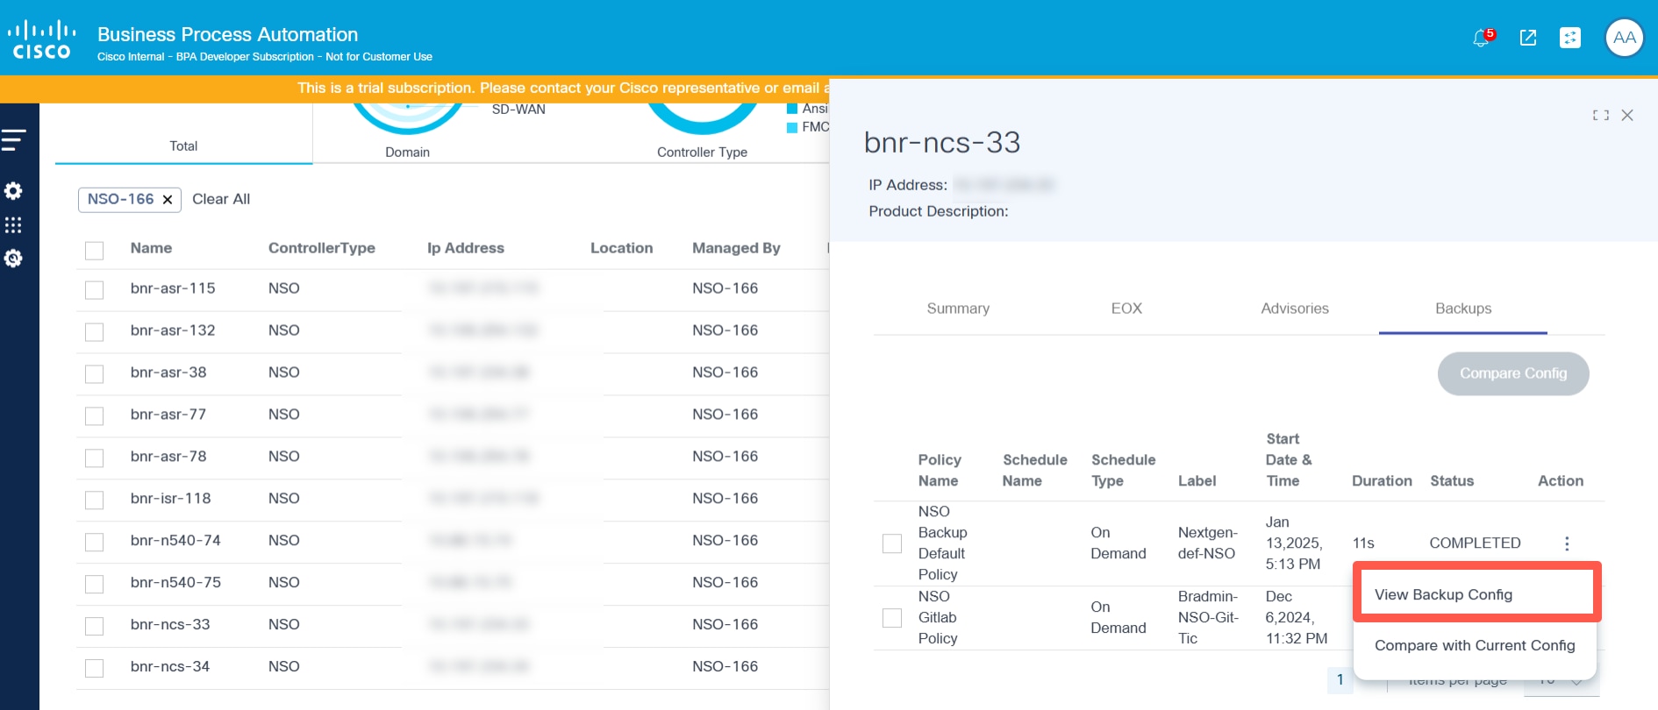1658x710 pixels.
Task: Choose Compare with Current Config
Action: (x=1475, y=646)
